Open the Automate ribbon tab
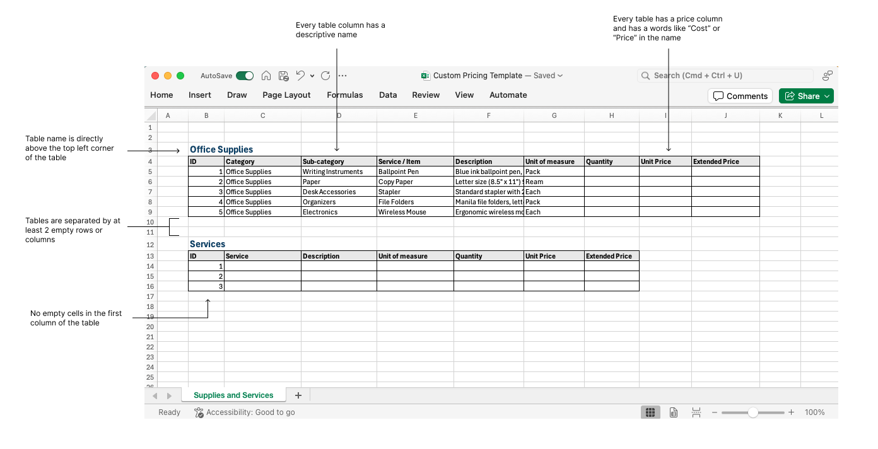The image size is (878, 449). pos(508,95)
